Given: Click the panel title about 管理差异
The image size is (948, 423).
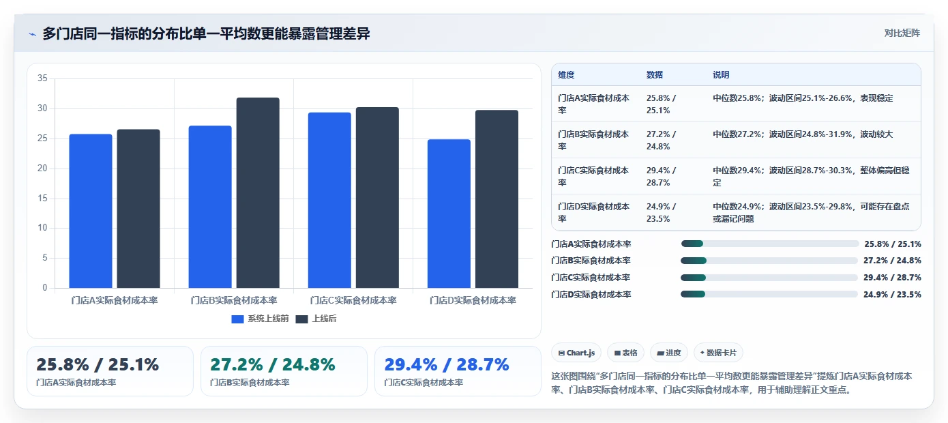Looking at the screenshot, I should click(x=206, y=33).
